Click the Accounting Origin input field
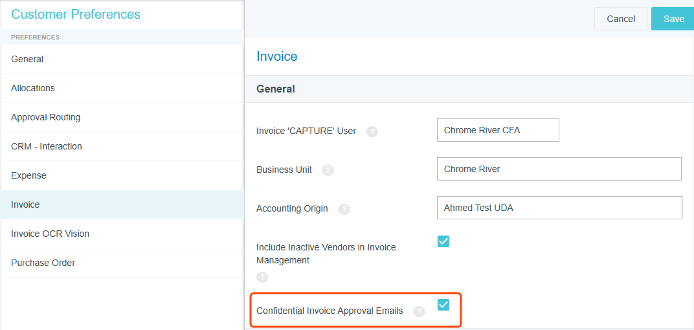 (559, 208)
